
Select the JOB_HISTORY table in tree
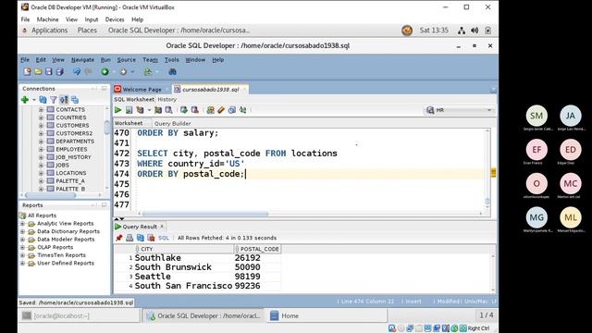(73, 157)
